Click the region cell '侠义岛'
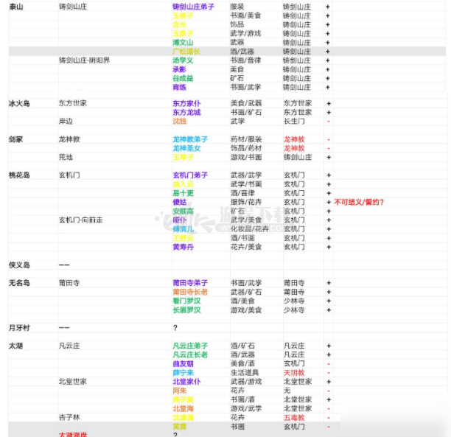This screenshot has width=451, height=437. [20, 265]
